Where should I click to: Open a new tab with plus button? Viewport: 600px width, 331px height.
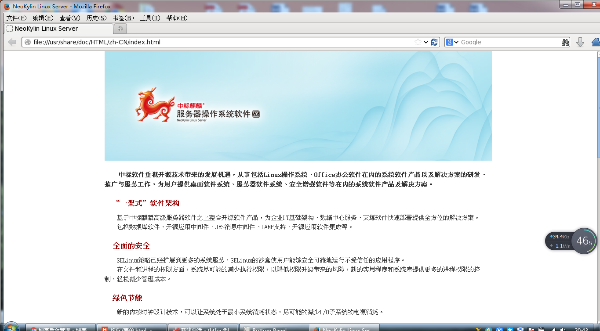click(x=120, y=29)
